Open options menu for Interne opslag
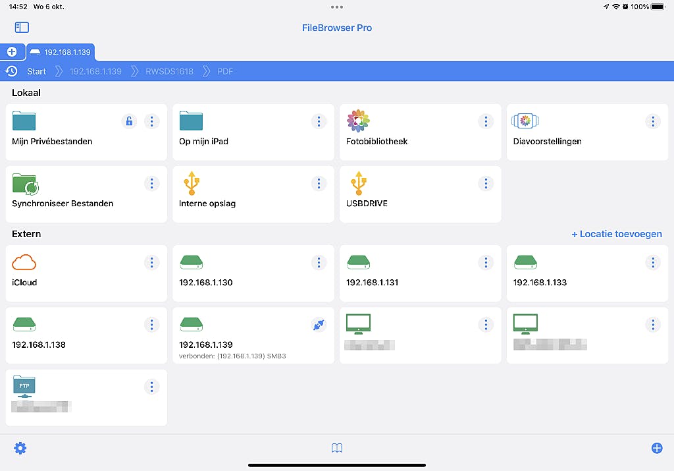The height and width of the screenshot is (471, 674). tap(319, 184)
